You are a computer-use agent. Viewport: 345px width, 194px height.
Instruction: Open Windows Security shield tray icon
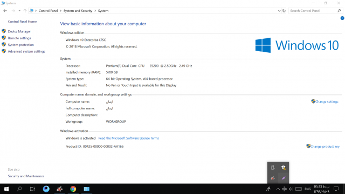(284, 168)
